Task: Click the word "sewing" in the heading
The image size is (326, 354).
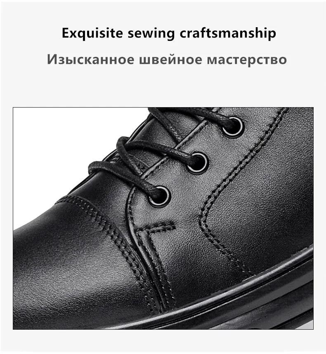Action: point(151,34)
